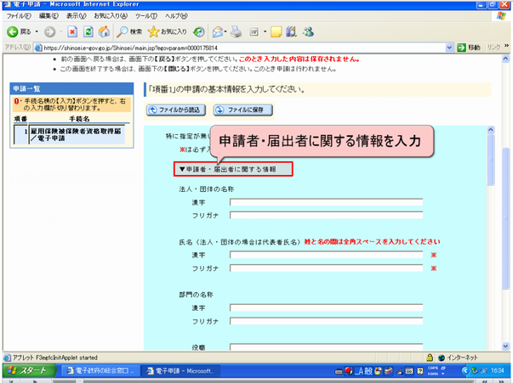Click the IME help question mark icon
513x383 pixels.
click(419, 371)
